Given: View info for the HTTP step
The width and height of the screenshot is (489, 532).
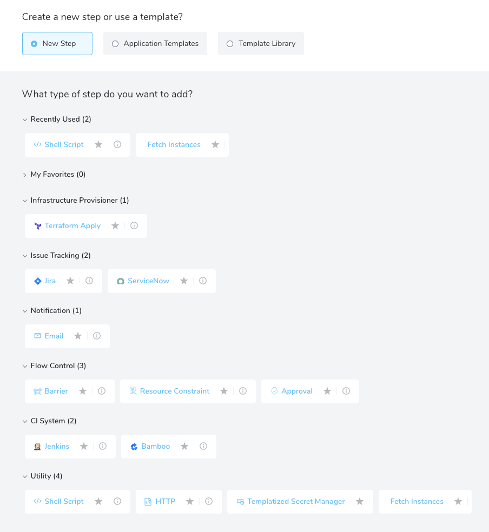Looking at the screenshot, I should (209, 501).
